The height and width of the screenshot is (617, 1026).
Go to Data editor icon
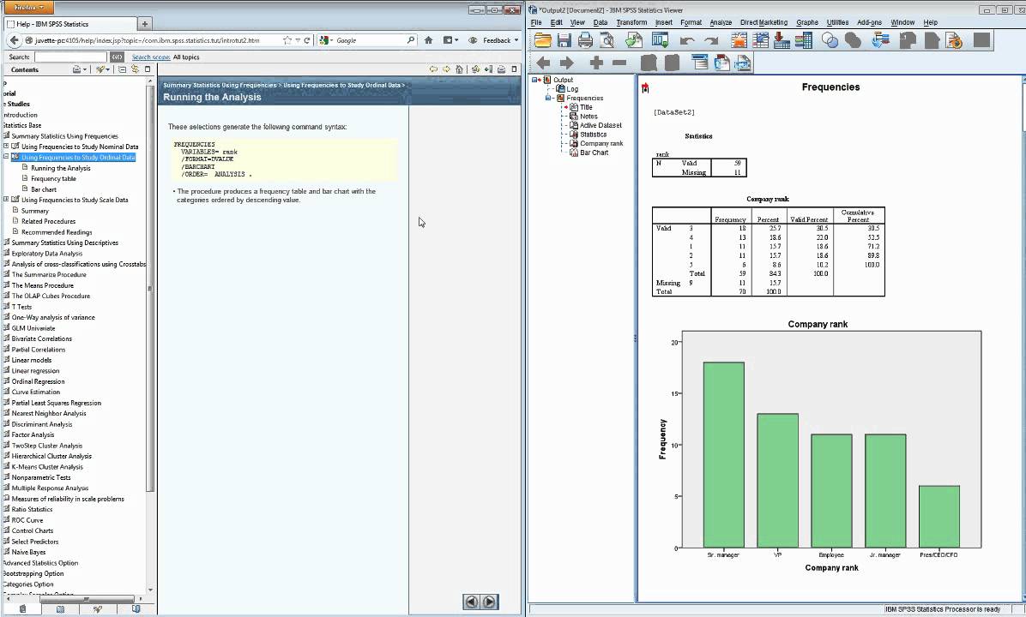click(739, 40)
